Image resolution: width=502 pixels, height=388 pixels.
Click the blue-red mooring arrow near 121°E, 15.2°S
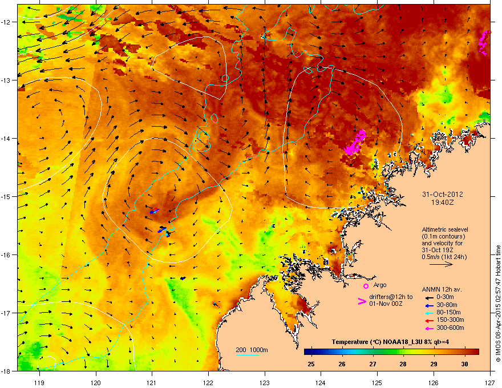click(154, 211)
